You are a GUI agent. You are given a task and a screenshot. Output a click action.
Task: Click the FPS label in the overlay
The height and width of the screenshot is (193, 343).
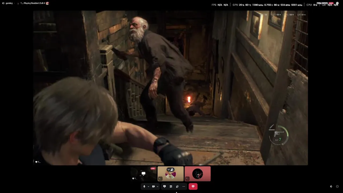[214, 5]
